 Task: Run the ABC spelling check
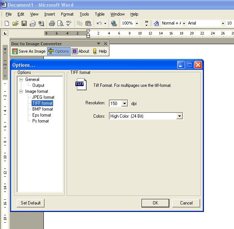[x=69, y=23]
